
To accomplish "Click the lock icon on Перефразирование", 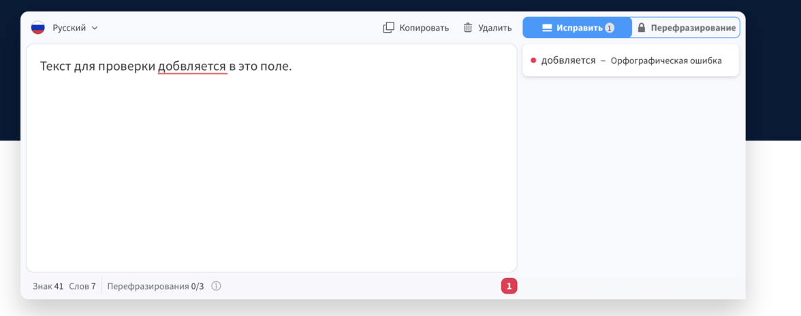I will click(x=641, y=27).
